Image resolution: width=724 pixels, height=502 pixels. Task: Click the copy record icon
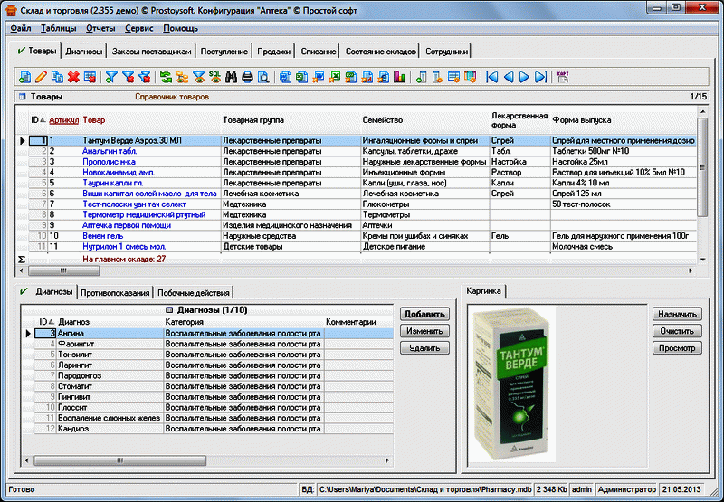[x=57, y=78]
